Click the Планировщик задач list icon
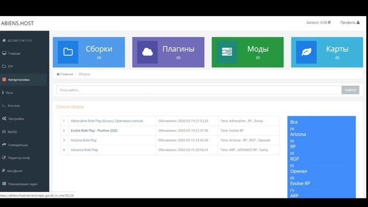 point(4,184)
